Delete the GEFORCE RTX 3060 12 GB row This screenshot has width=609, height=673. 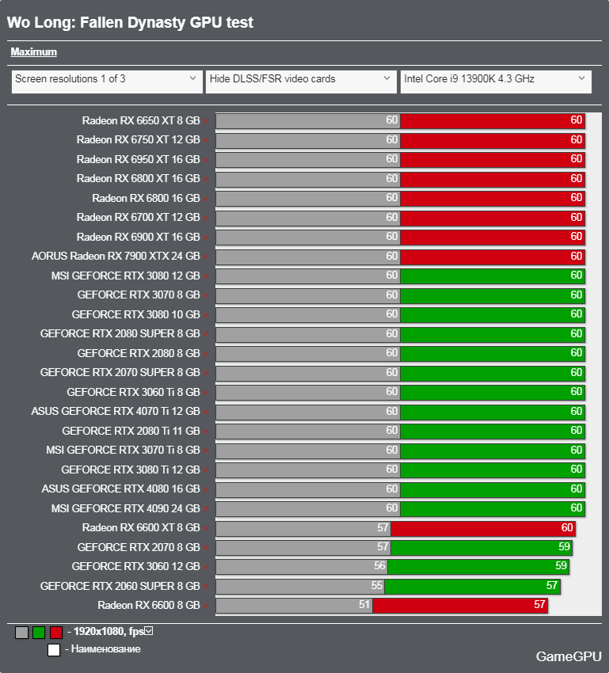click(x=207, y=567)
